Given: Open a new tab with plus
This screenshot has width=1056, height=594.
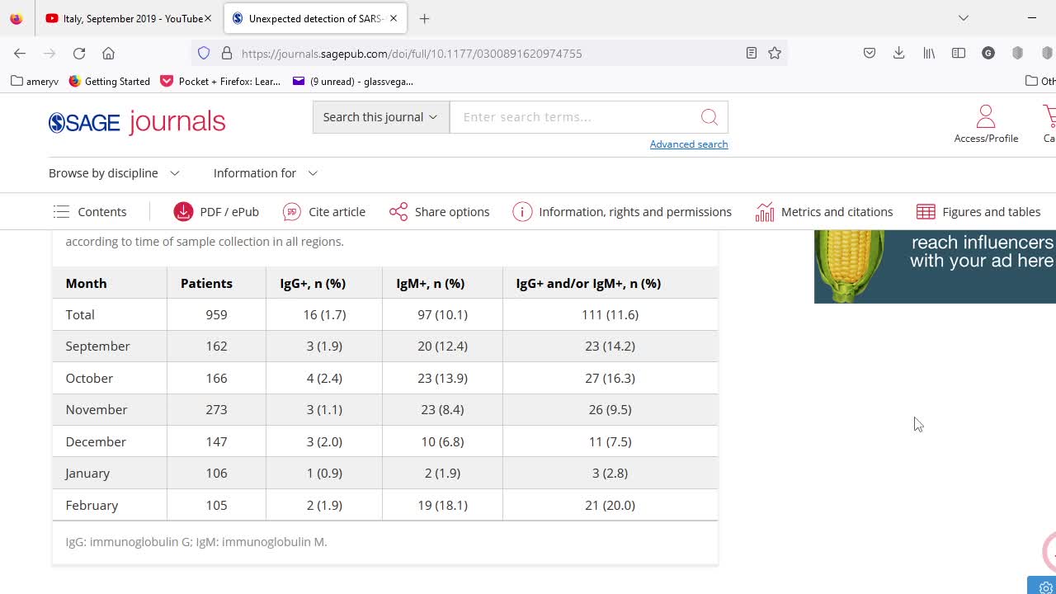Looking at the screenshot, I should [424, 18].
